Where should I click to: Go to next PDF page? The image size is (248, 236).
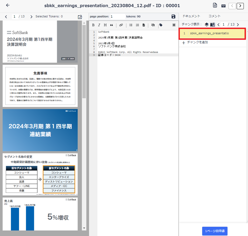point(31,17)
